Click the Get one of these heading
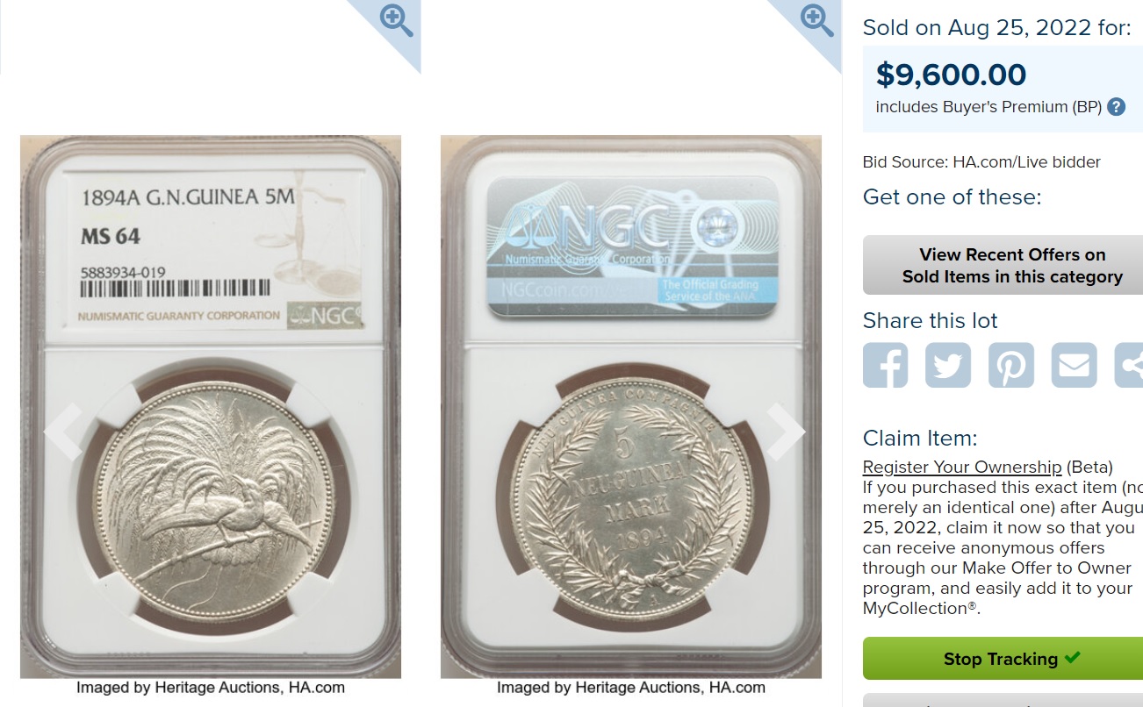This screenshot has width=1143, height=707. [952, 196]
